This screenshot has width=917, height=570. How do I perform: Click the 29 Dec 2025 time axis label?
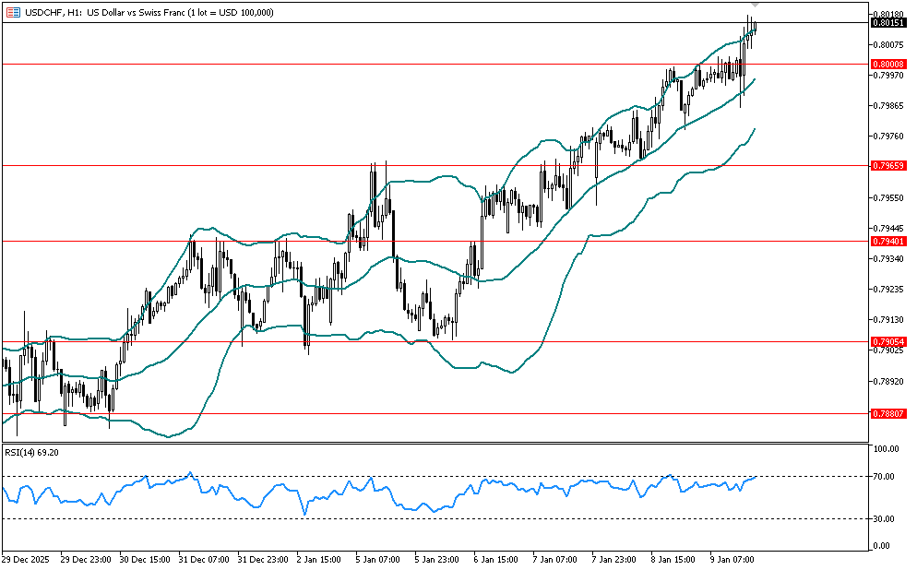click(x=28, y=559)
